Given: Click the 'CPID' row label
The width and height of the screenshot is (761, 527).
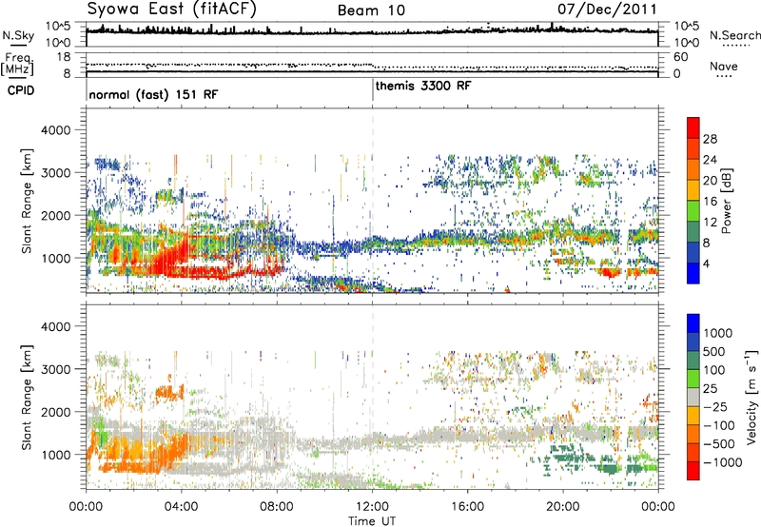Looking at the screenshot, I should point(20,90).
